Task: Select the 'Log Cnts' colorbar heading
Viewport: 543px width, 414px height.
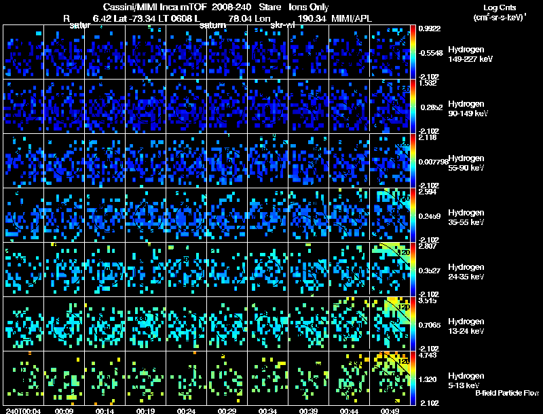Action: pos(500,7)
